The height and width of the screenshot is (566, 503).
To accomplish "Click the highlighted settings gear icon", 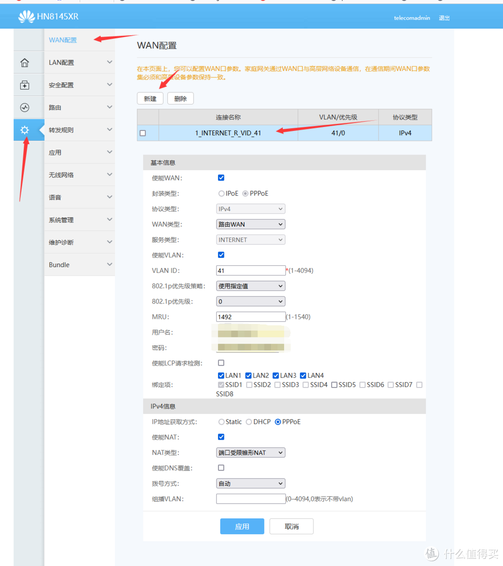I will (24, 130).
